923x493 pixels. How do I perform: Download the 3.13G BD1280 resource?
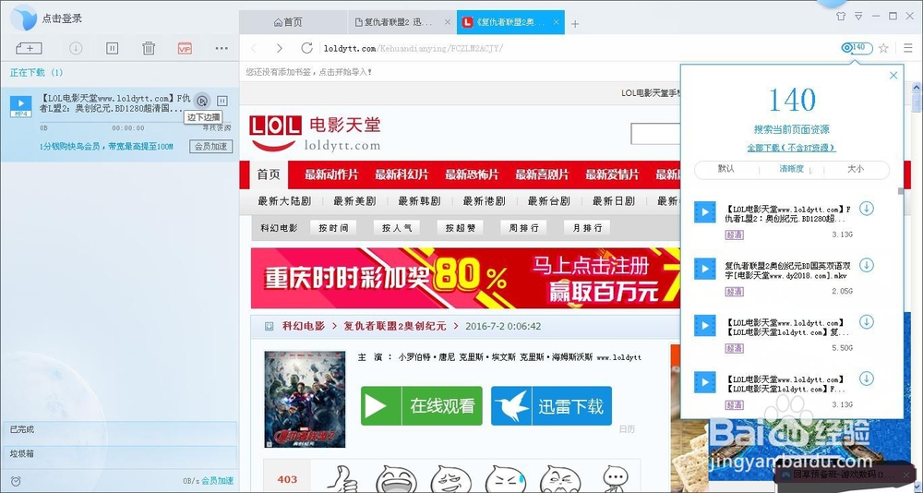click(866, 209)
